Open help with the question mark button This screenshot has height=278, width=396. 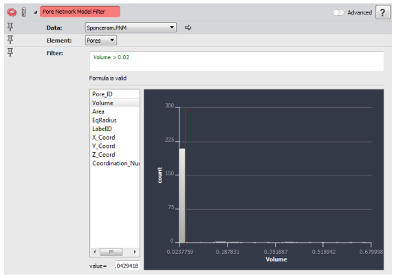(x=383, y=12)
